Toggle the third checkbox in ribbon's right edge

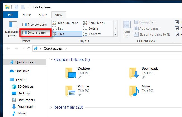177,35
